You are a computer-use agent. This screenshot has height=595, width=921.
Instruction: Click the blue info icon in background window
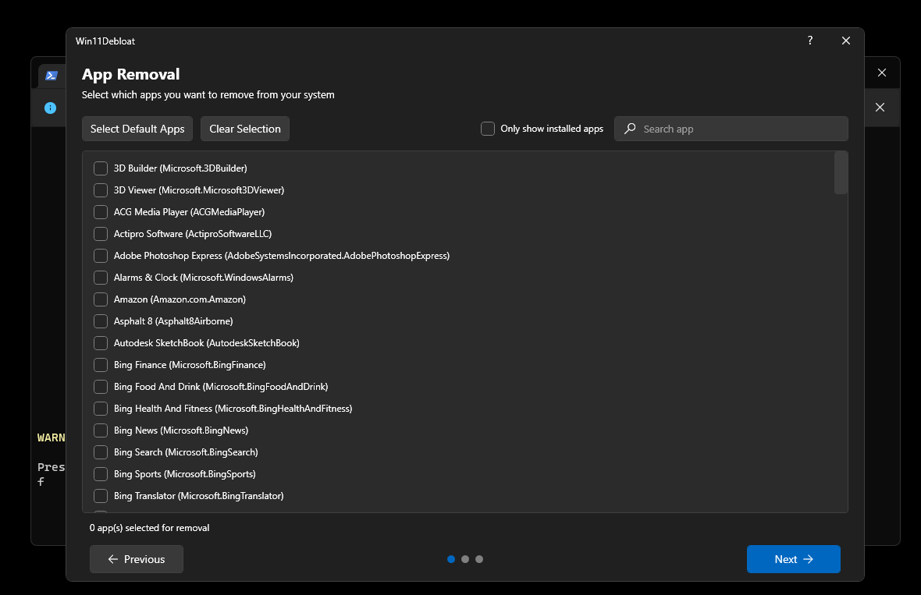coord(51,108)
